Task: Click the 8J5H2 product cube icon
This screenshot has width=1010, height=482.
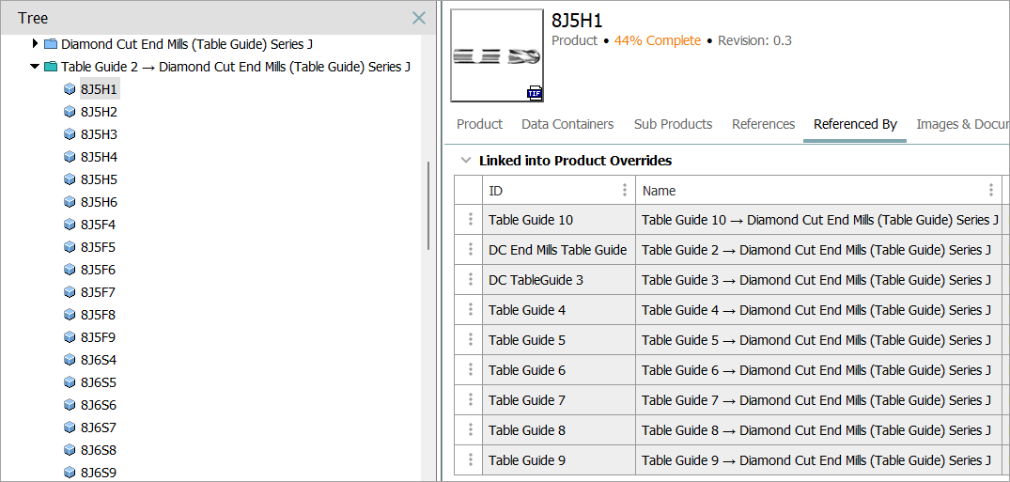Action: pos(70,112)
